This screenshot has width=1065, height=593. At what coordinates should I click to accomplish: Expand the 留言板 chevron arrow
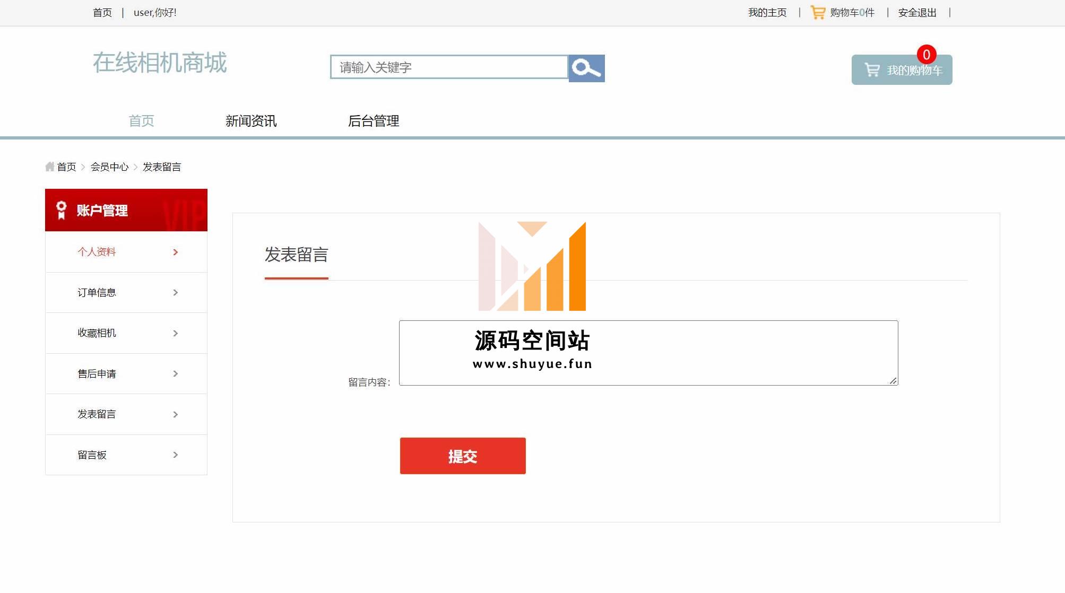(176, 455)
